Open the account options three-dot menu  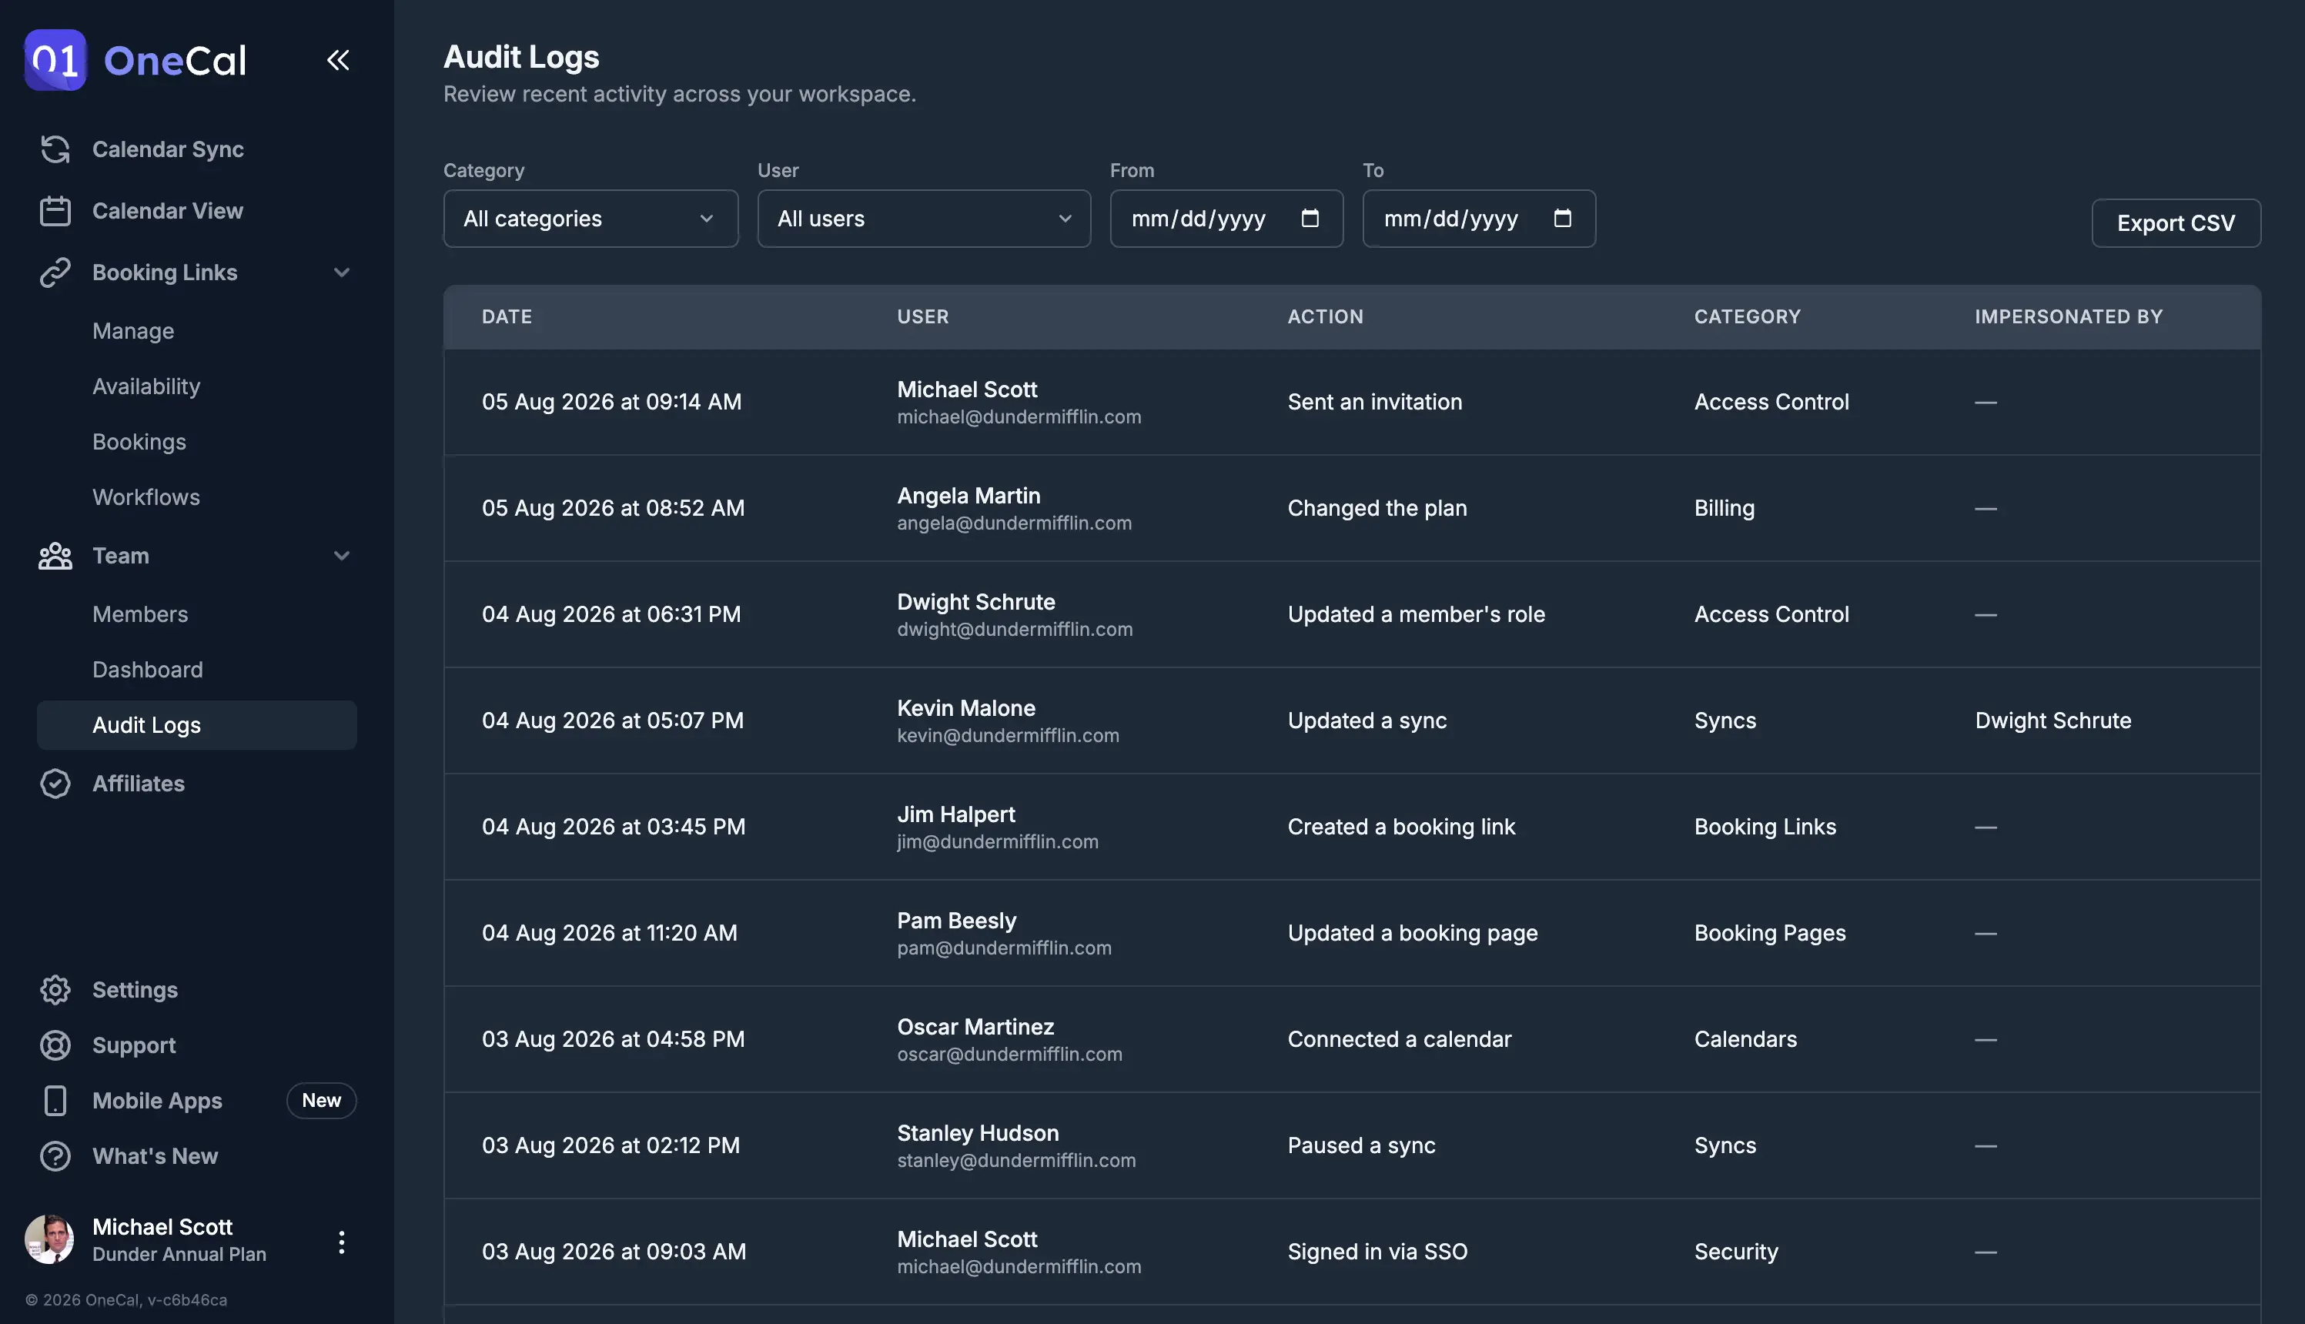[341, 1242]
